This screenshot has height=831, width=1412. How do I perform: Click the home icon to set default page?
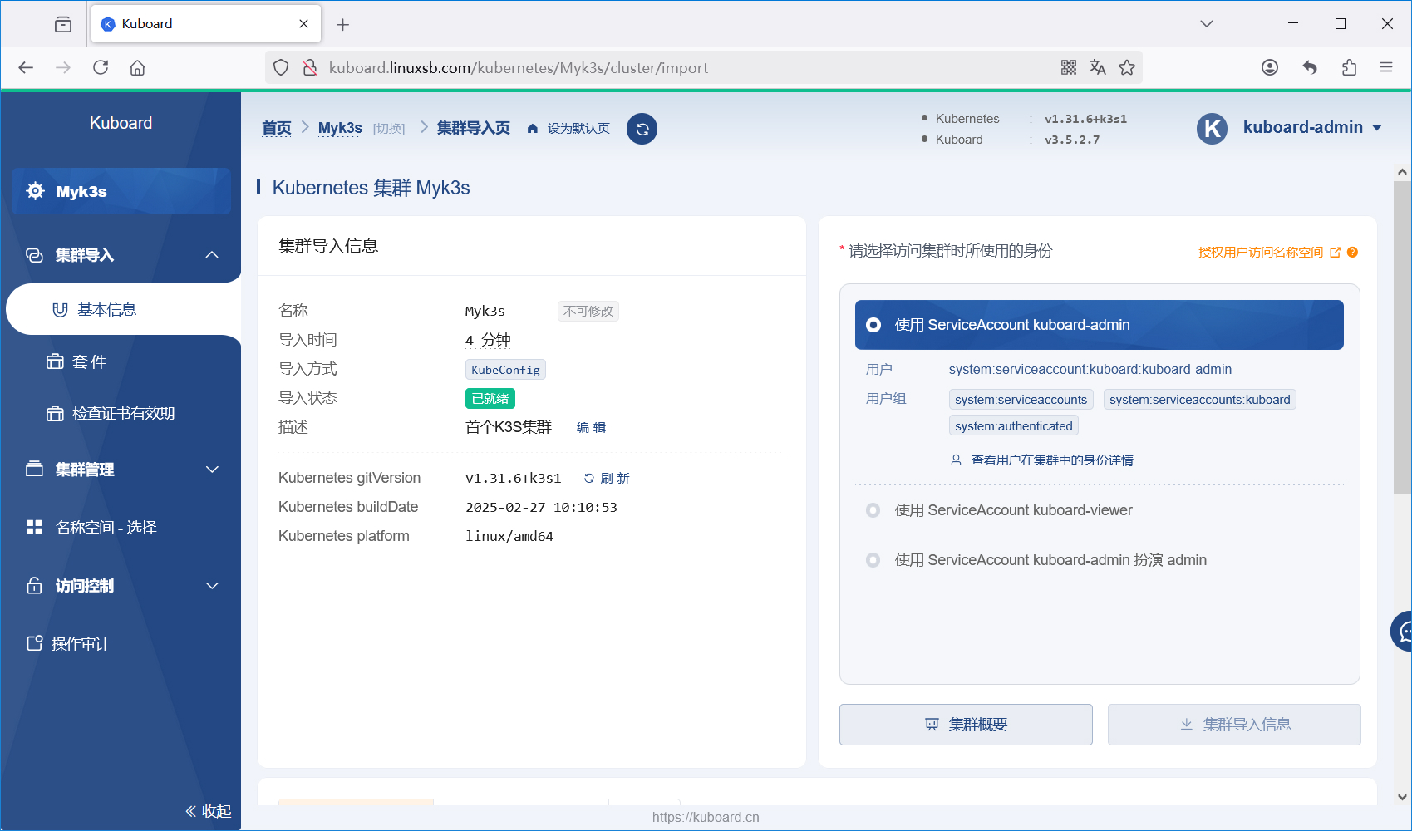pyautogui.click(x=533, y=129)
